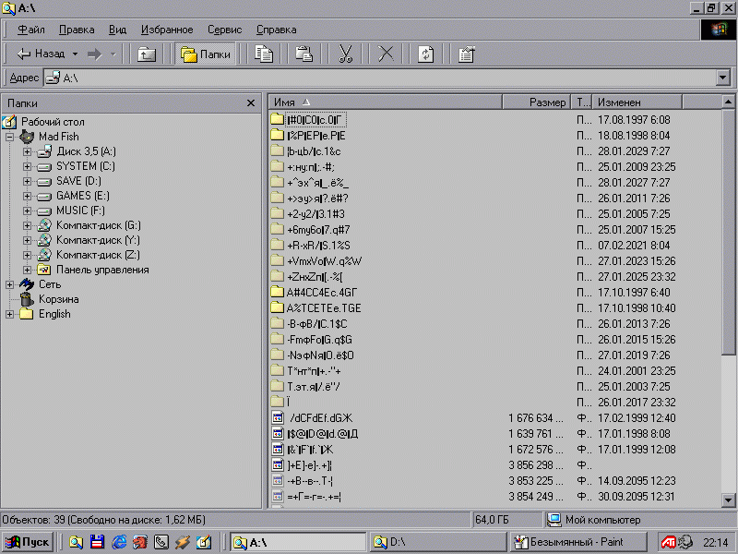Click the Delete X icon
Viewport: 738px width, 554px height.
[x=386, y=54]
